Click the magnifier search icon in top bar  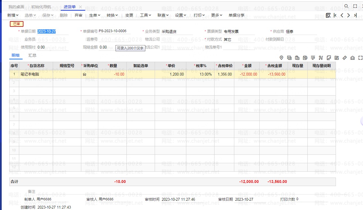(x=346, y=6)
